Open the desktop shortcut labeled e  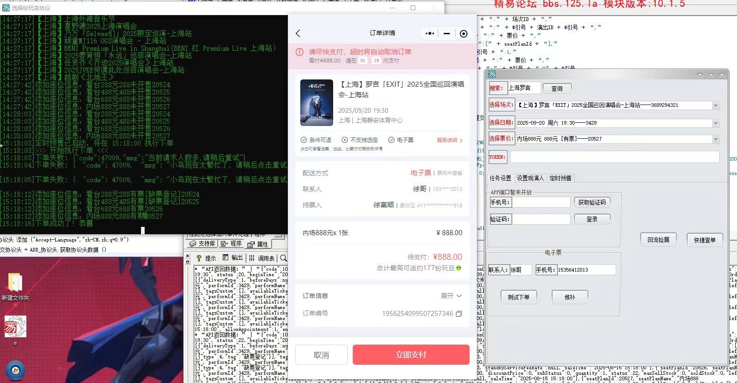[x=15, y=330]
